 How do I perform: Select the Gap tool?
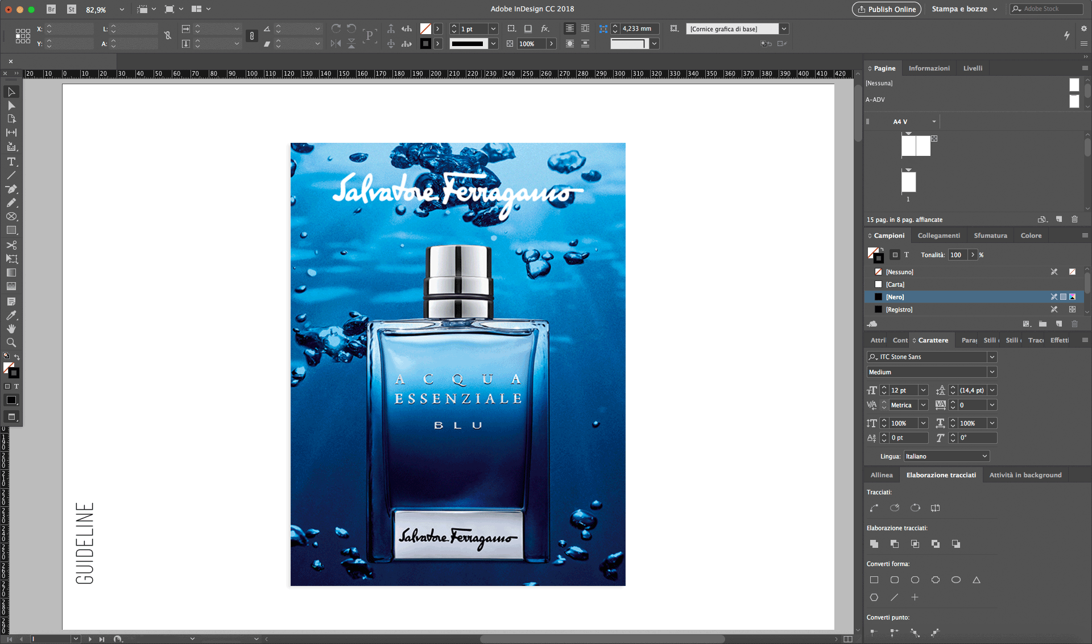(x=11, y=133)
